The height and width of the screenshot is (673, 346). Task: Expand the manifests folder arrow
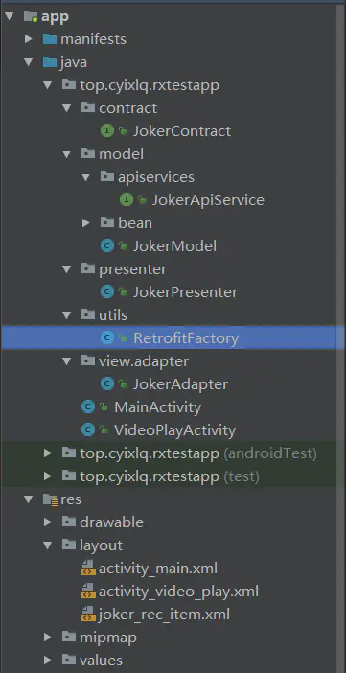tap(29, 39)
